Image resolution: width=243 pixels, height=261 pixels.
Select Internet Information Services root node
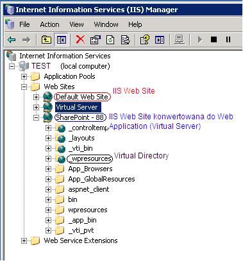pyautogui.click(x=65, y=56)
